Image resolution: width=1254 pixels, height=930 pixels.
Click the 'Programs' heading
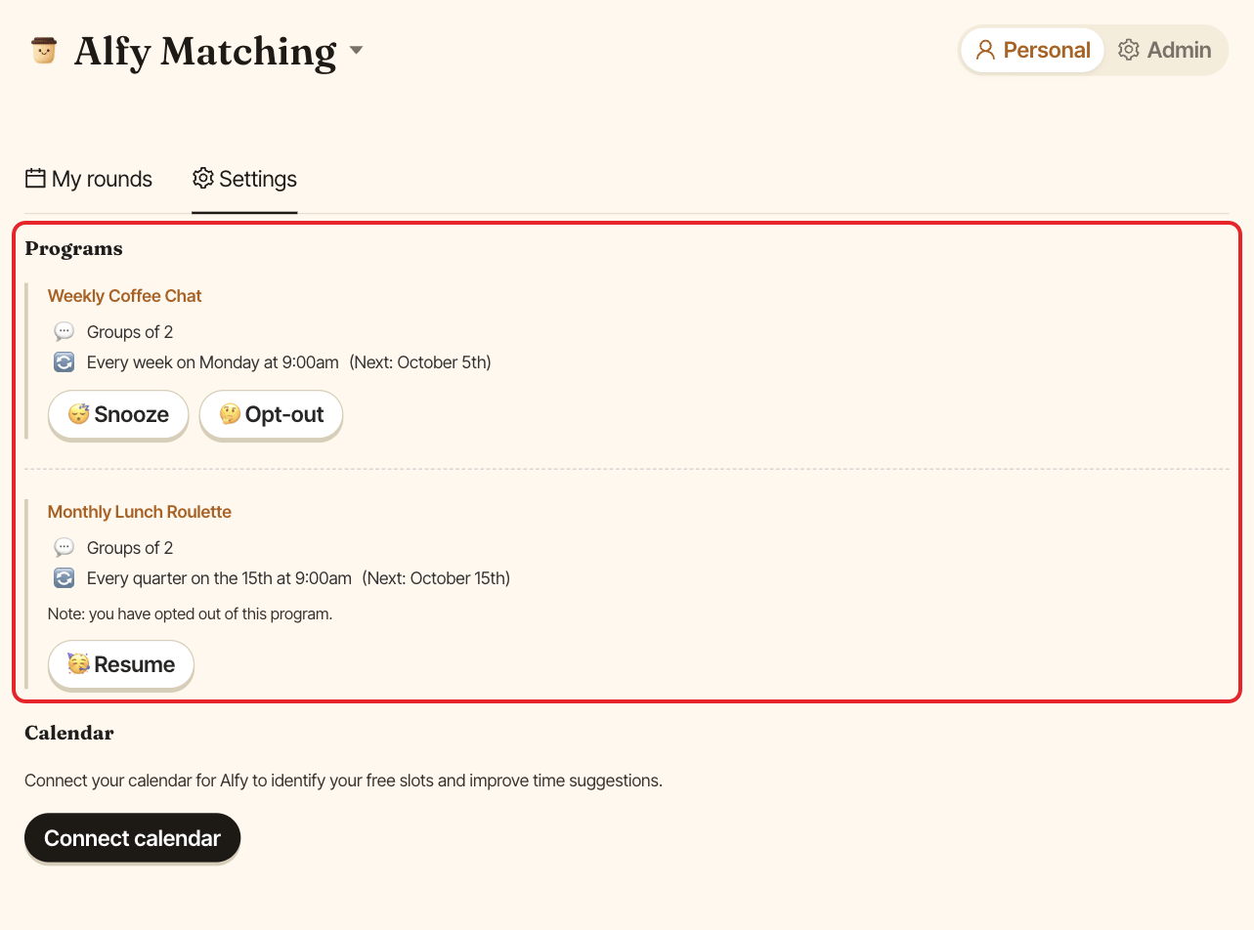coord(73,248)
